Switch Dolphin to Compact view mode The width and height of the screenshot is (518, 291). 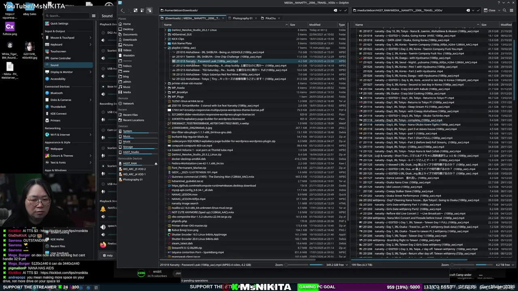[x=142, y=10]
